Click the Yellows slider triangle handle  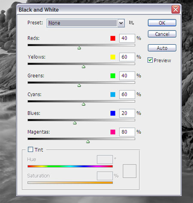click(84, 67)
